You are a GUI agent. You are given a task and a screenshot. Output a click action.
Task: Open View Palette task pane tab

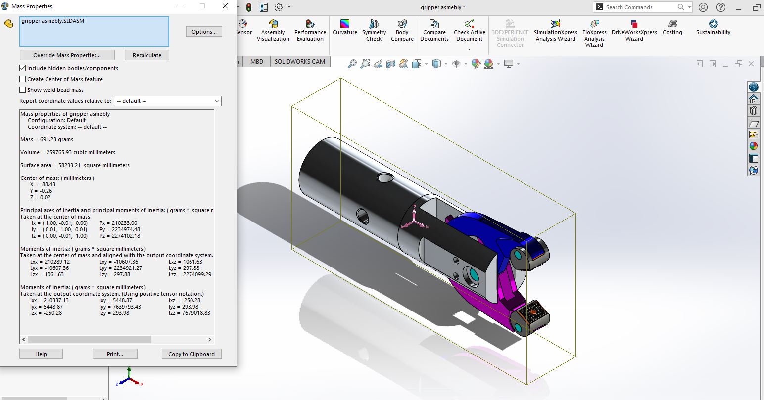(x=753, y=134)
